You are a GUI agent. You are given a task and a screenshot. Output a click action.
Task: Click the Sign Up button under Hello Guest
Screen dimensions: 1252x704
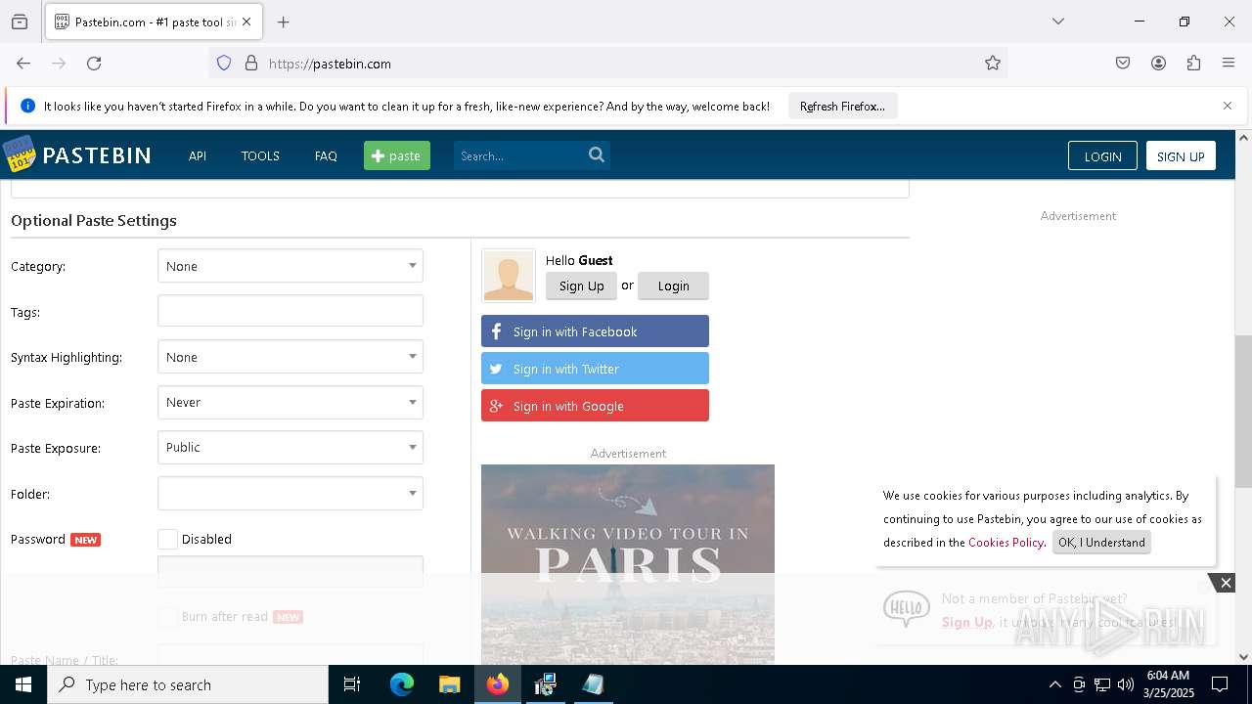581,286
